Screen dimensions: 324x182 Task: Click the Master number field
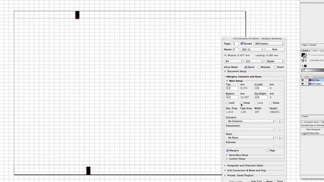pyautogui.click(x=235, y=50)
